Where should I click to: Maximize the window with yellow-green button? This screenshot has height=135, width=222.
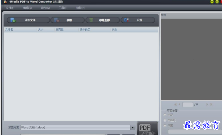pos(217,2)
